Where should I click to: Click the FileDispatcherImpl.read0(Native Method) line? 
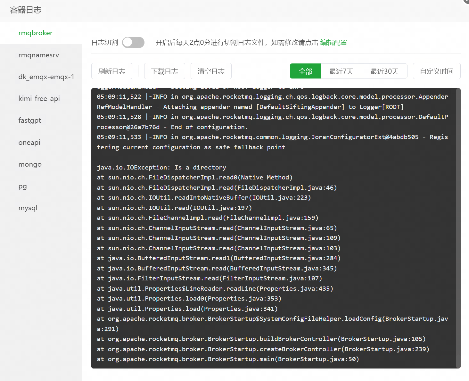pyautogui.click(x=195, y=177)
